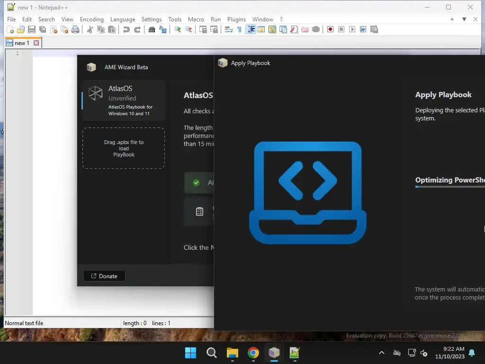The width and height of the screenshot is (485, 364).
Task: Open the Run menu
Action: [x=216, y=19]
